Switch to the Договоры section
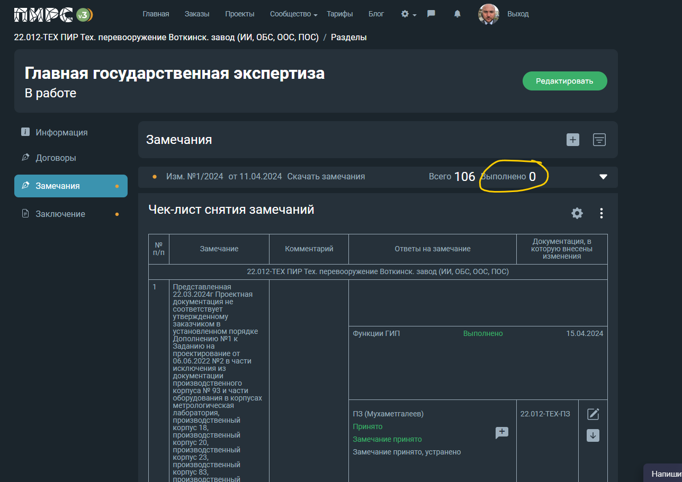 56,158
